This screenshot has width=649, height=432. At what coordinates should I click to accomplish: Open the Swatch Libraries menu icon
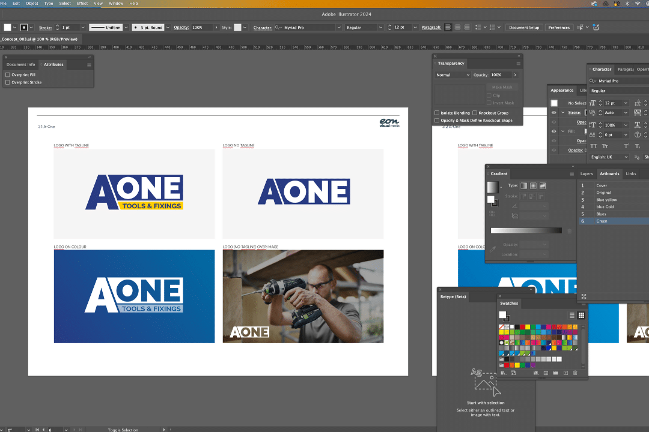point(503,373)
